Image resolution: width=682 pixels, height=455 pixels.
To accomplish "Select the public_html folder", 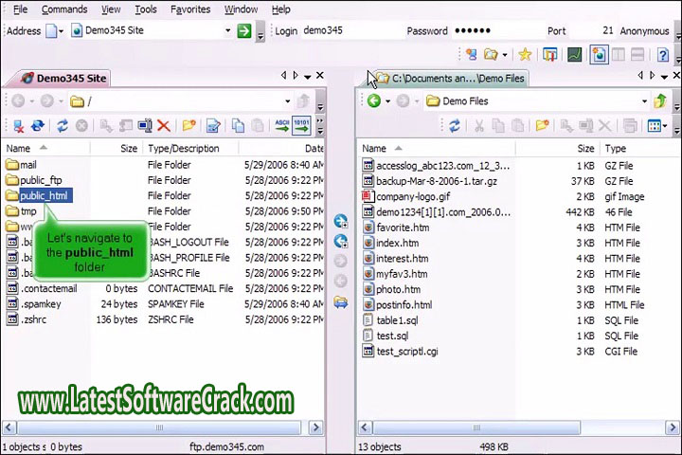I will pos(44,195).
